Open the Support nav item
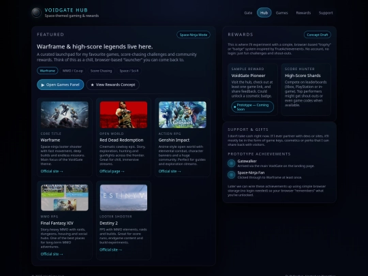Screen dimensions: 368x276 coord(326,13)
